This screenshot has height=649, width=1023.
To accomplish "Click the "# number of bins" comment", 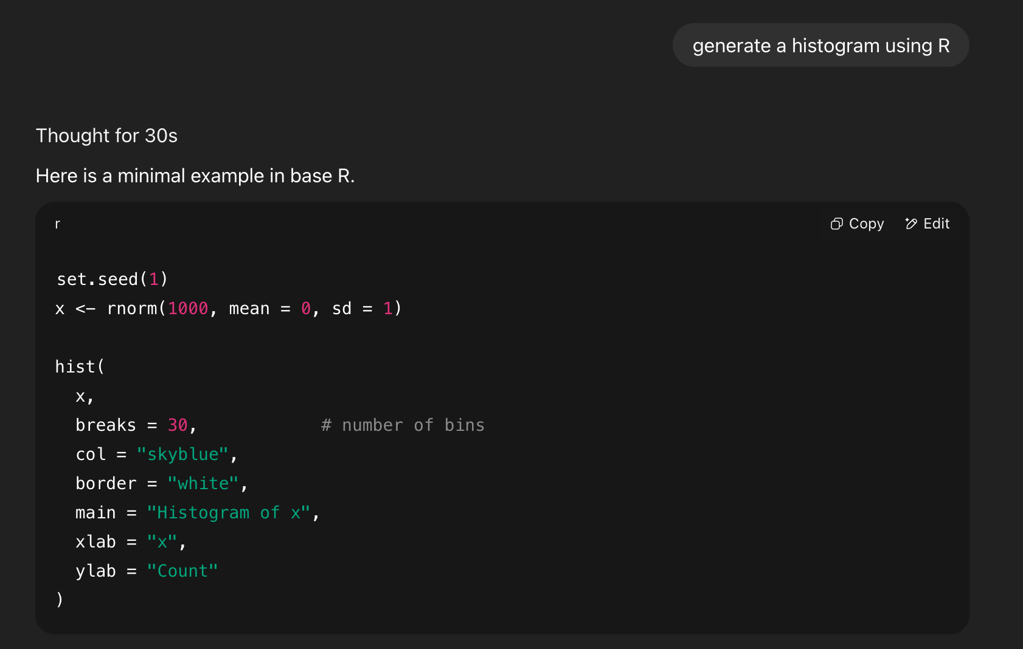I will click(403, 425).
